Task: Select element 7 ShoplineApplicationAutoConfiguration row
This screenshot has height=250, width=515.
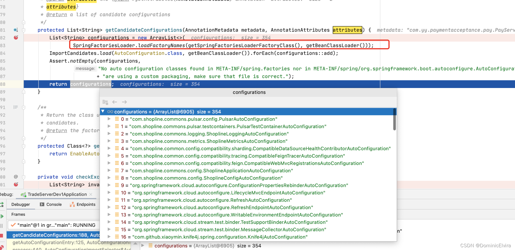Action: [x=247, y=171]
